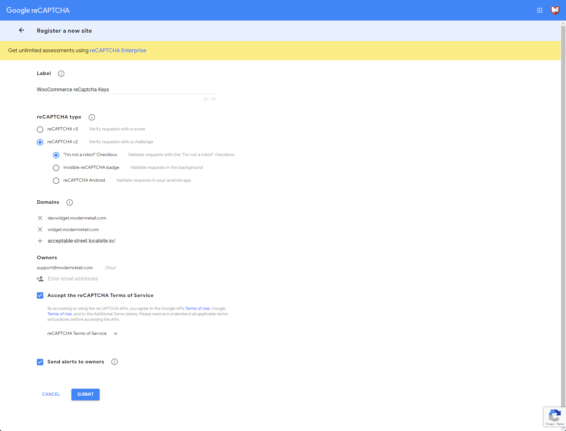566x431 pixels.
Task: Choose the reCAPTCHA Android option
Action: [x=56, y=181]
